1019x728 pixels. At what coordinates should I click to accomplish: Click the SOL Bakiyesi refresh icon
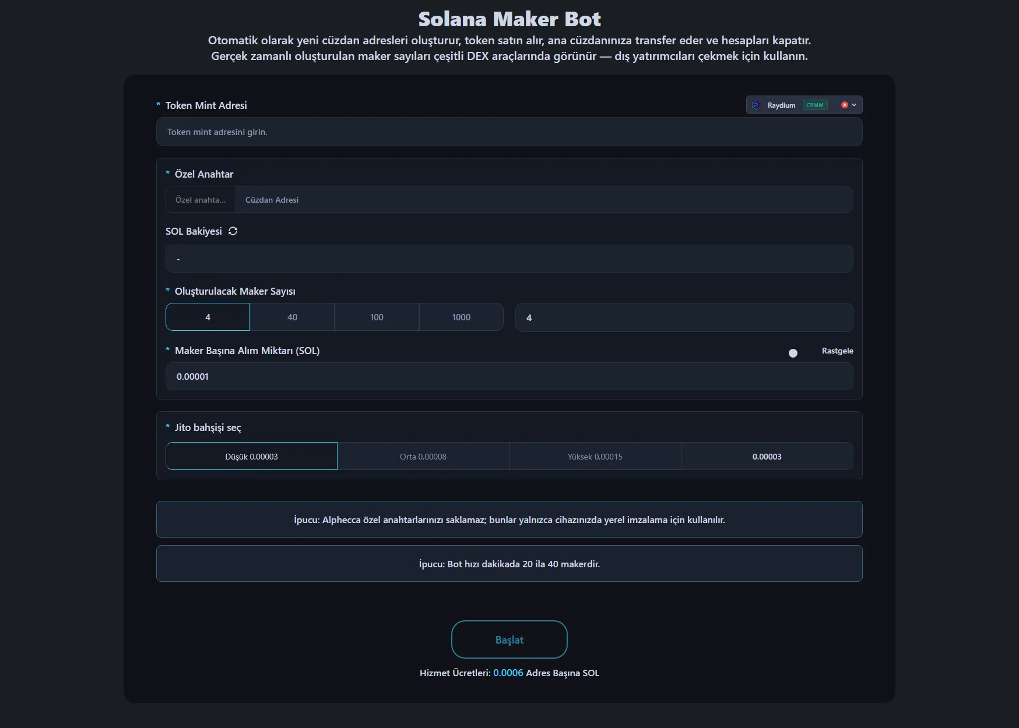click(x=233, y=231)
